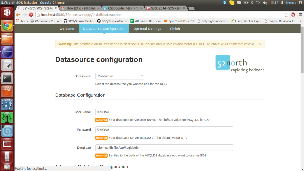Open the yellow tray indicator icon
This screenshot has height=171, width=304.
(232, 3)
